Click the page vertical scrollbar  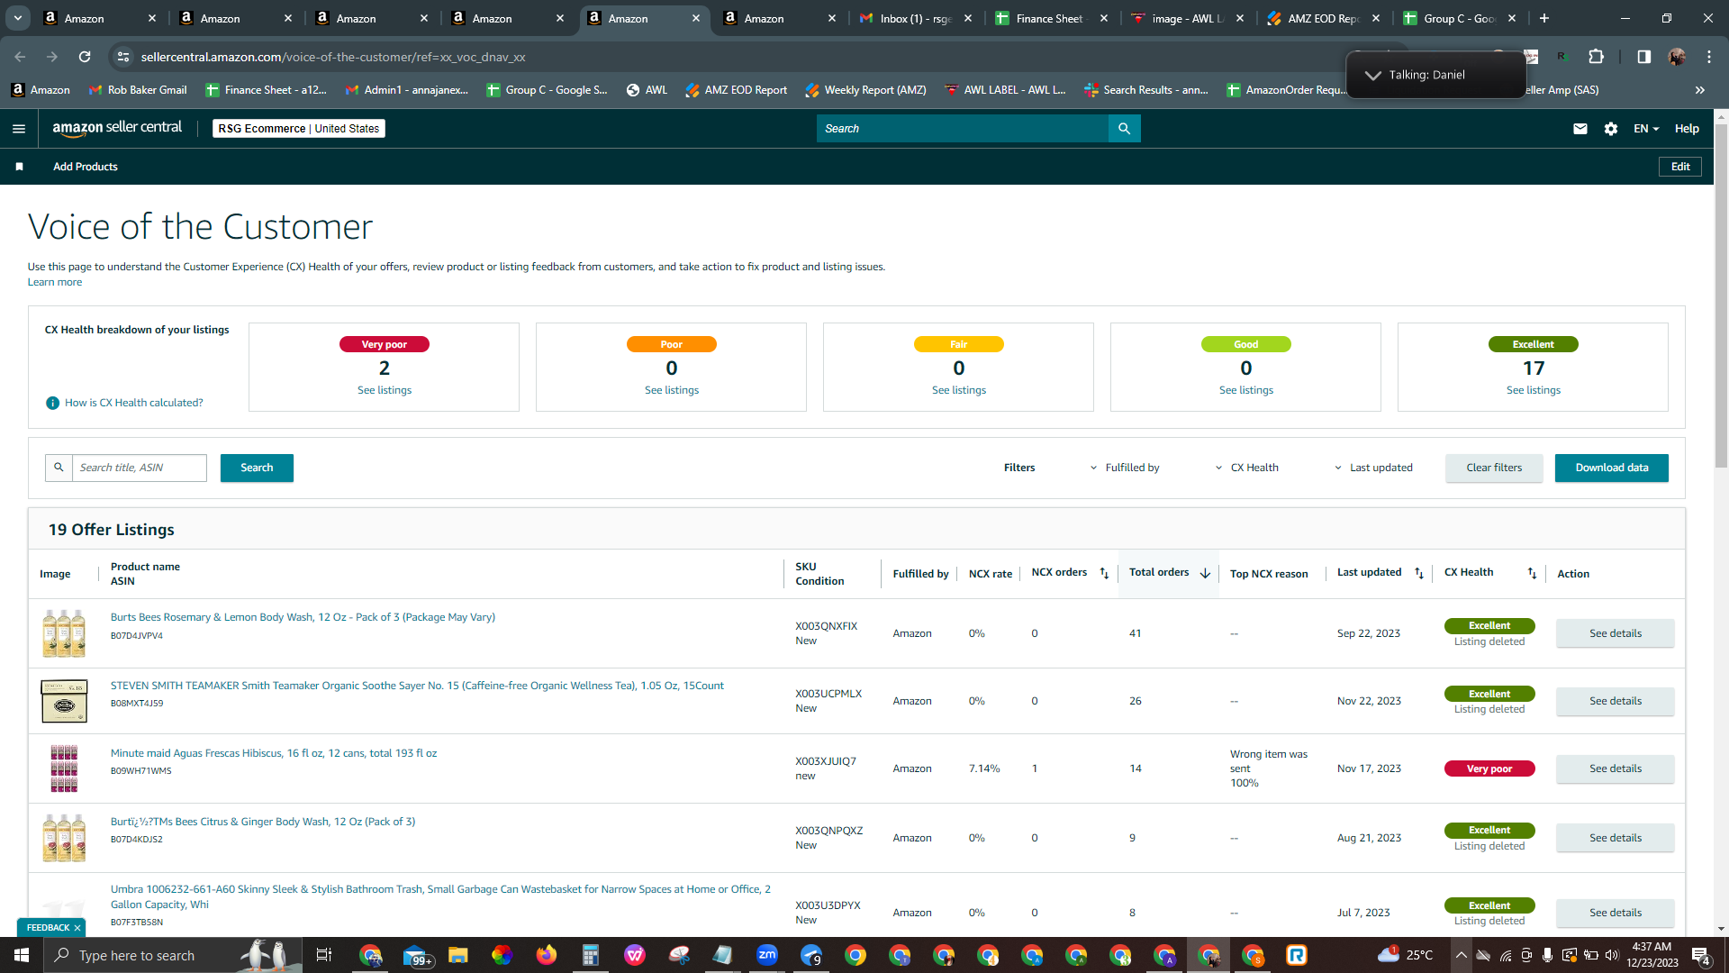point(1721,297)
